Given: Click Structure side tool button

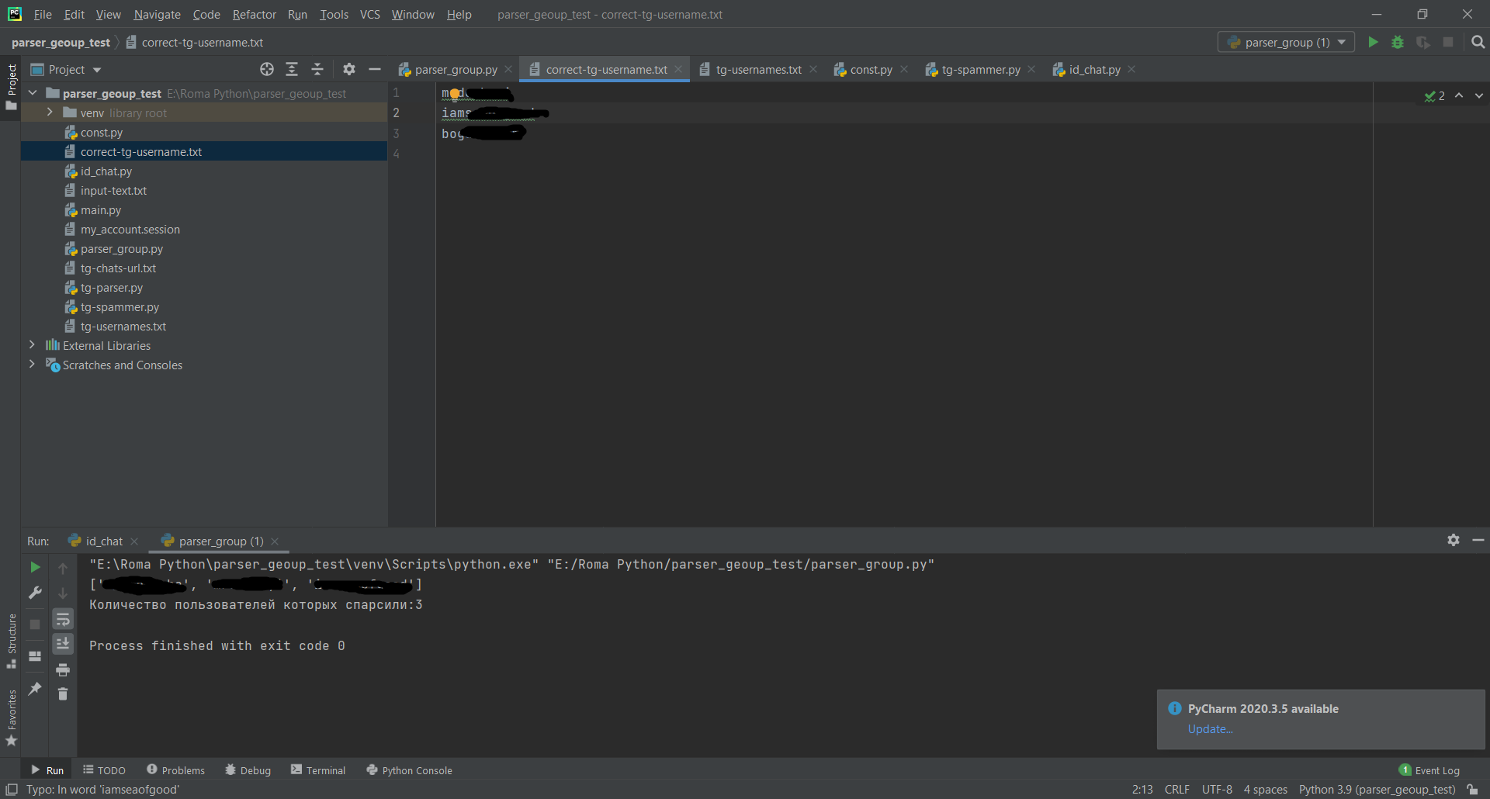Looking at the screenshot, I should 12,641.
